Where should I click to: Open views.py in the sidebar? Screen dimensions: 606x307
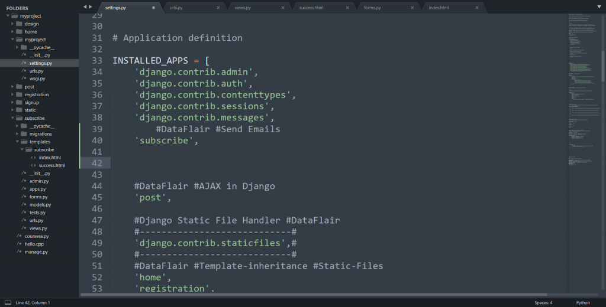[x=40, y=228]
